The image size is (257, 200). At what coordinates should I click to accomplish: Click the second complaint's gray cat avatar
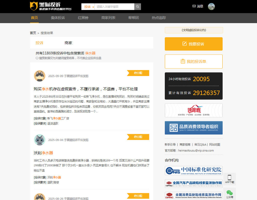click(x=40, y=140)
